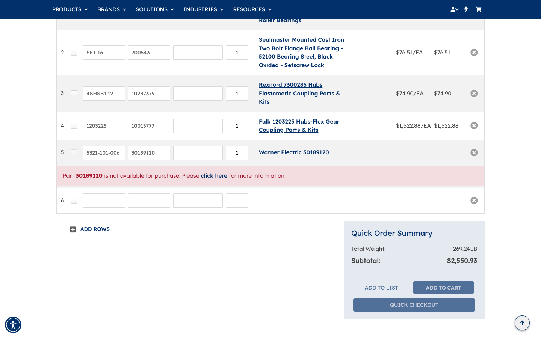Open the Falk 1203225 Hubs-Flex Gear link
The height and width of the screenshot is (338, 541).
(x=299, y=126)
